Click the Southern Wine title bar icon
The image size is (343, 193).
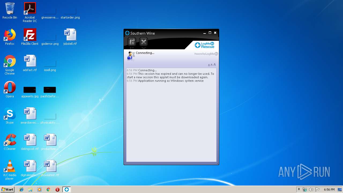[x=127, y=33]
